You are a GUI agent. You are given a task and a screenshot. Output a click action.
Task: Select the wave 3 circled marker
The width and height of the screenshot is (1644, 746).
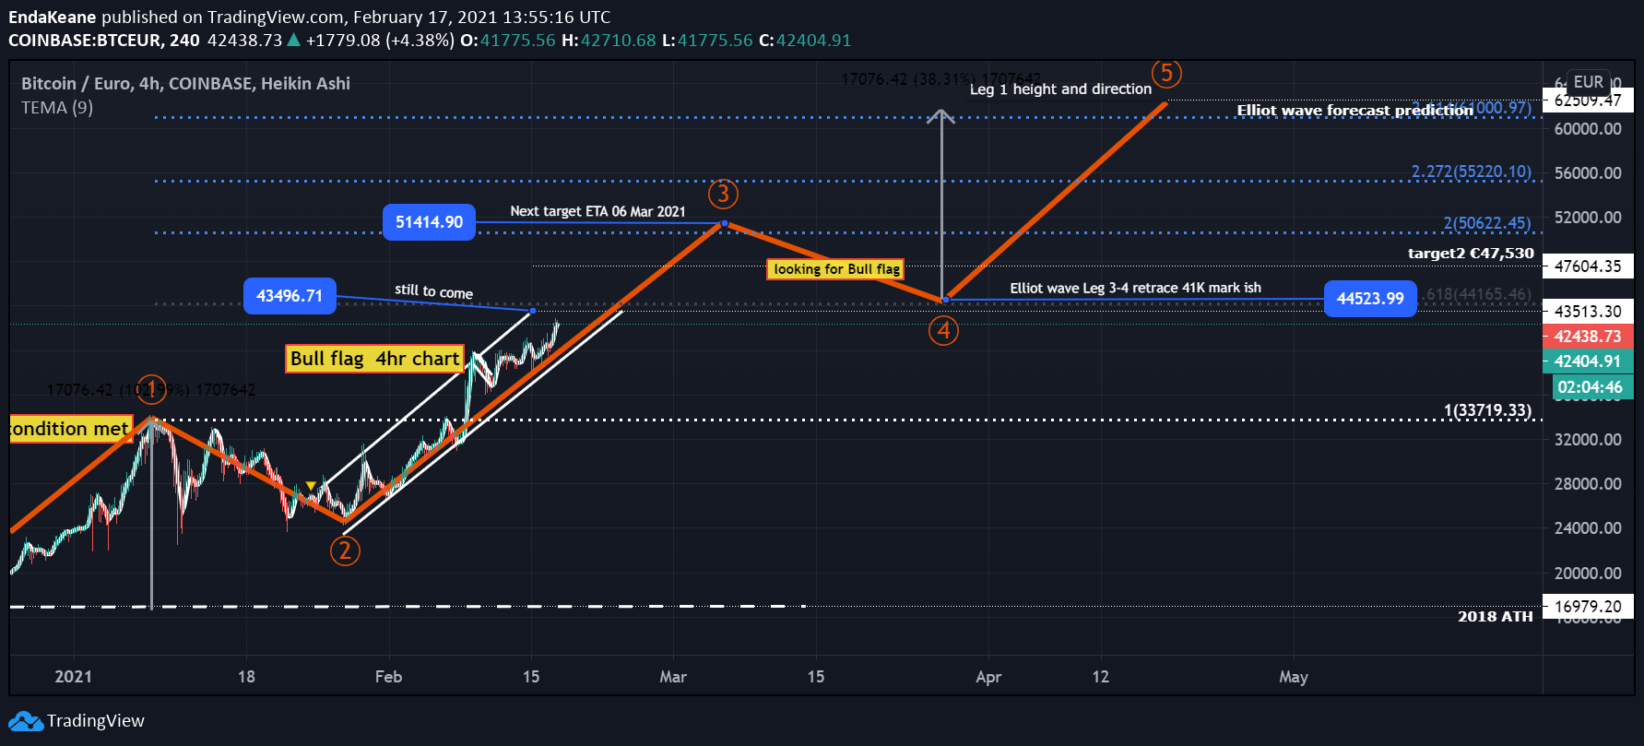[723, 194]
